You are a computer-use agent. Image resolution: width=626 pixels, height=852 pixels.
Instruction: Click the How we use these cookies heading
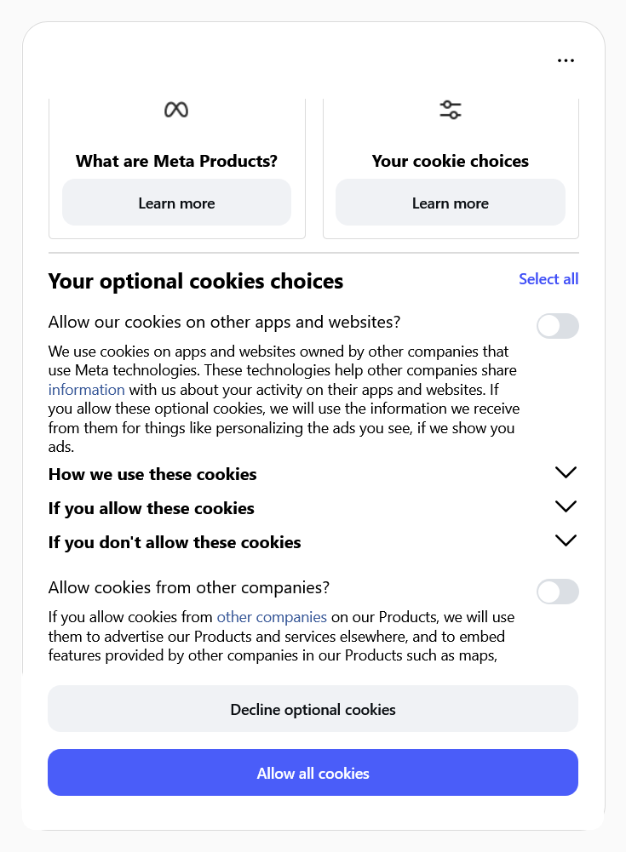(152, 474)
